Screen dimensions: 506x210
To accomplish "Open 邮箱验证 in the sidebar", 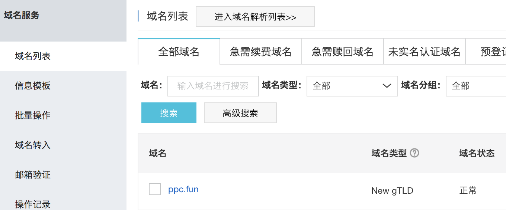I will (33, 175).
